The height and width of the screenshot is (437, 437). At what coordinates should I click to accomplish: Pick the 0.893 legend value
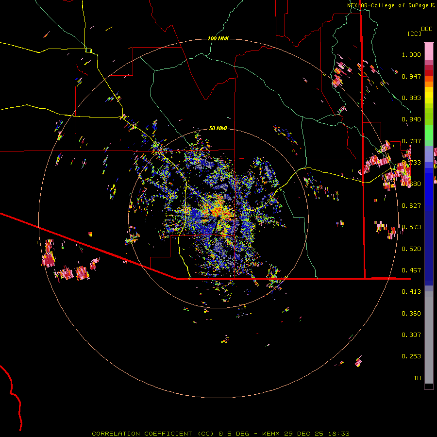click(x=411, y=98)
